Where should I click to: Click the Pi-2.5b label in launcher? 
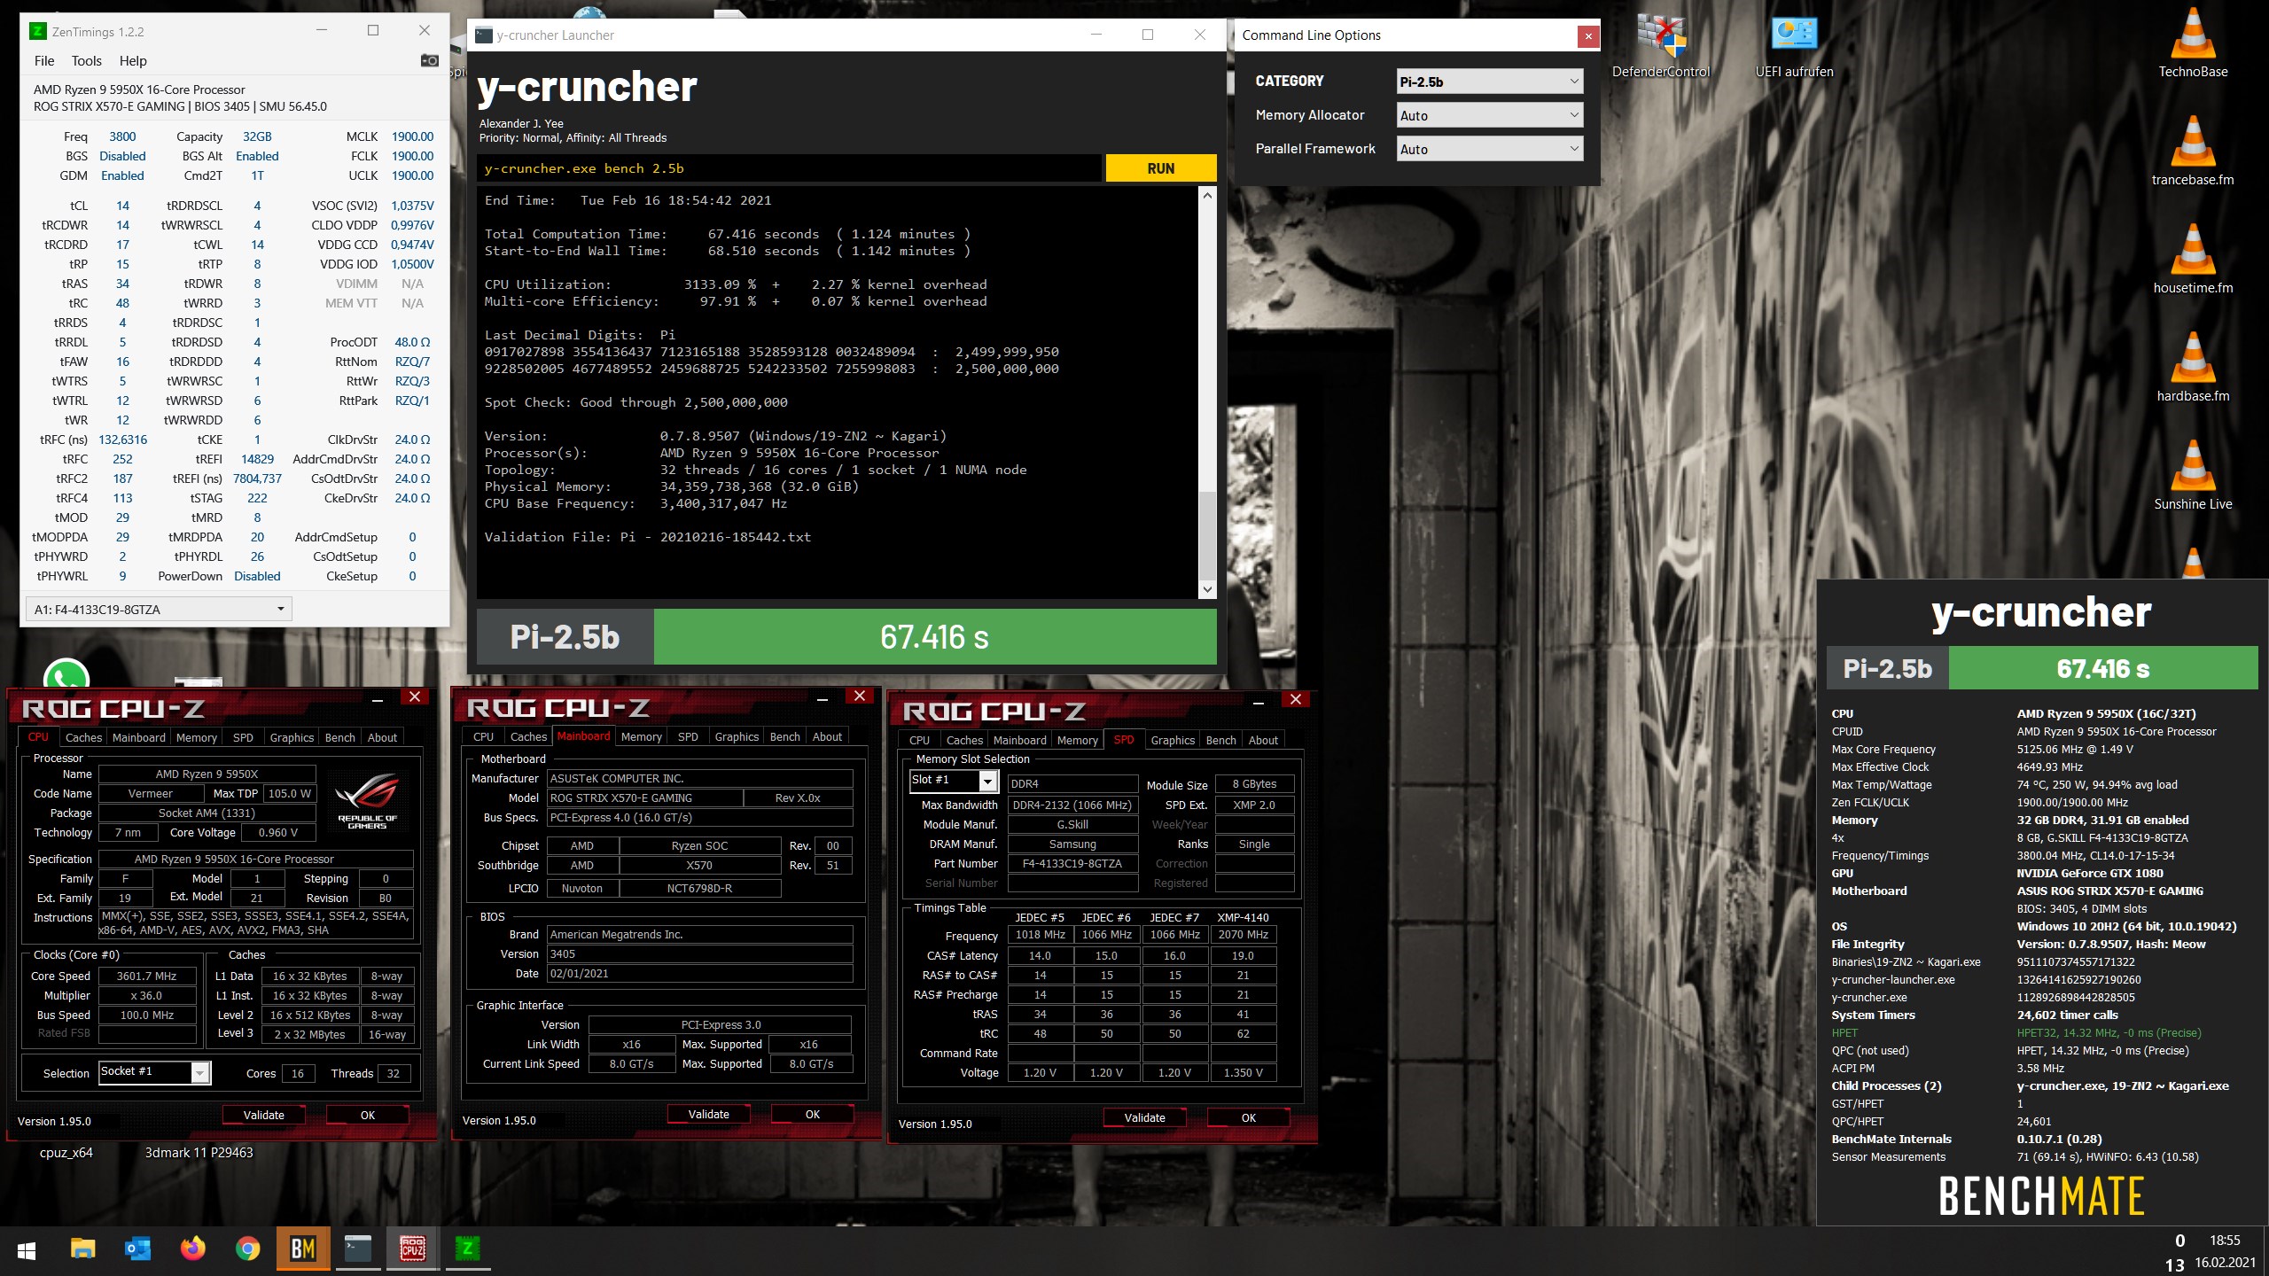[565, 637]
